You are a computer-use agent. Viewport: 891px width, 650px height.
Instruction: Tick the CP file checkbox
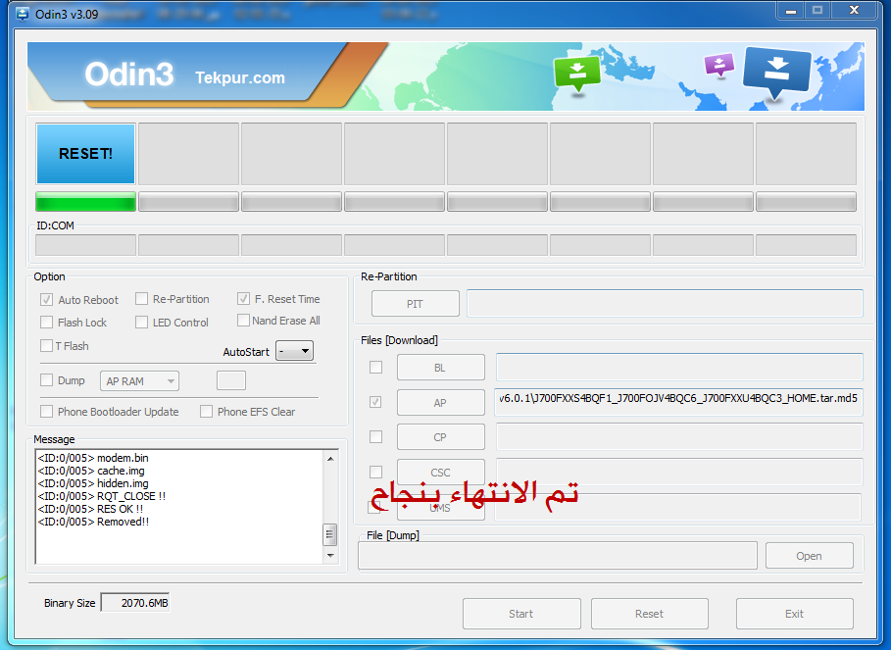(375, 437)
